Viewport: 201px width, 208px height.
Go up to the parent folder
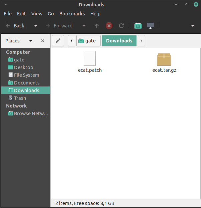click(97, 26)
